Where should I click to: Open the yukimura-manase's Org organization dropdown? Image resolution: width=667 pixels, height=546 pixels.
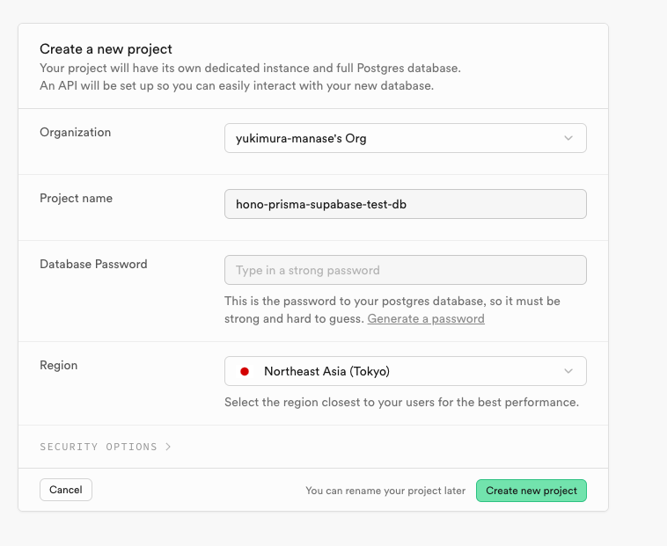pos(406,138)
